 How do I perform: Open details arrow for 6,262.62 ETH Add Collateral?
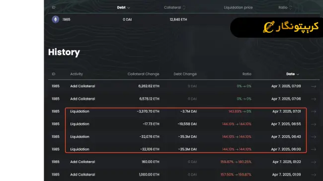click(314, 86)
